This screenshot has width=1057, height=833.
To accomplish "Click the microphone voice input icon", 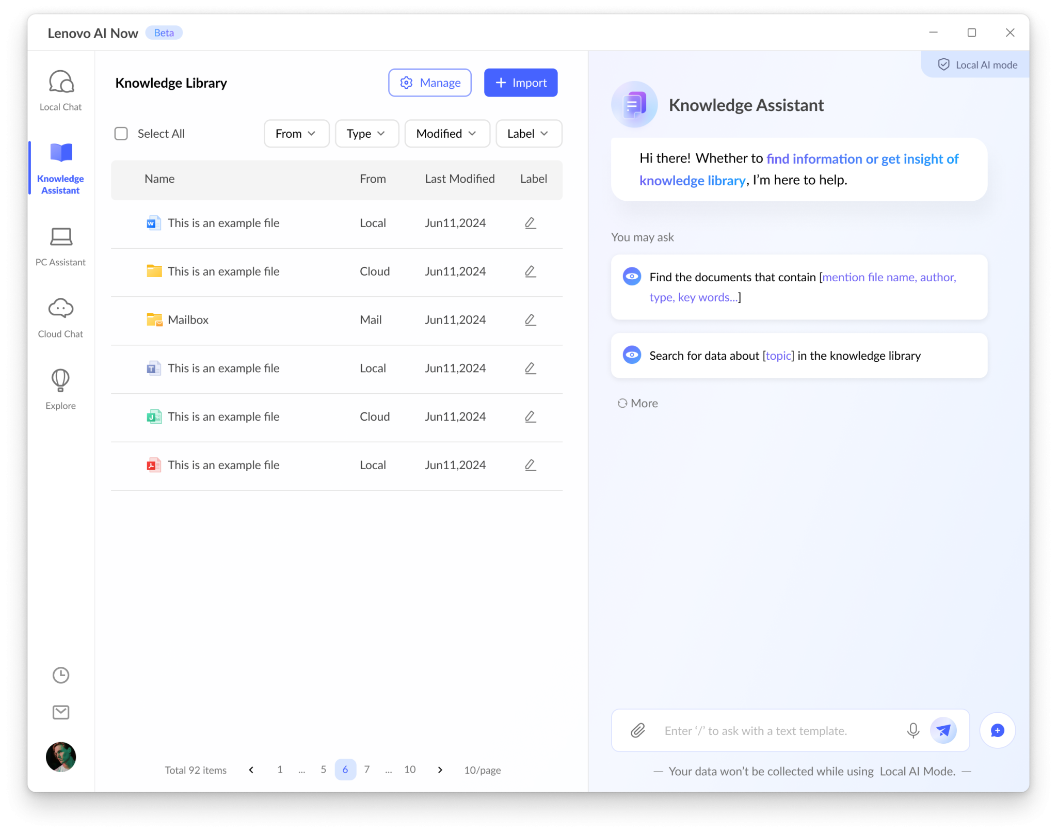I will (912, 730).
